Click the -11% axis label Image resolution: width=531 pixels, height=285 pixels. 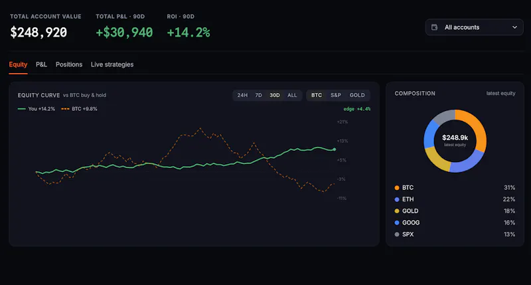(342, 199)
